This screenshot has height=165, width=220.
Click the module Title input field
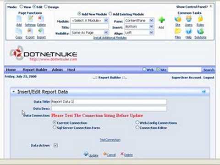[x=90, y=27]
